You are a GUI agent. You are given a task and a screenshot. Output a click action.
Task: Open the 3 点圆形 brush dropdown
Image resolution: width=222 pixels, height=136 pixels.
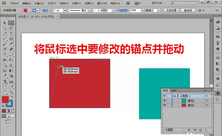(x=114, y=10)
